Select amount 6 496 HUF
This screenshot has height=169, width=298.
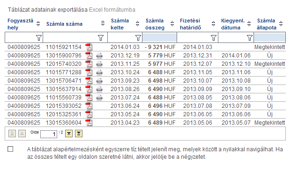(x=162, y=106)
